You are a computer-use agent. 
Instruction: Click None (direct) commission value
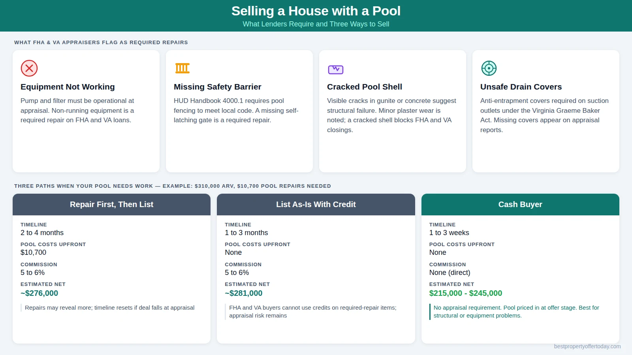coord(450,273)
